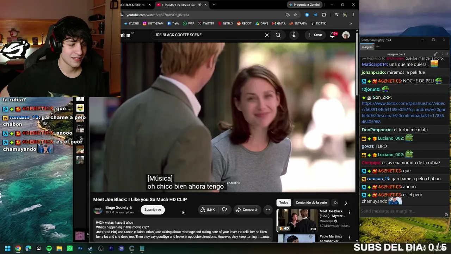This screenshot has width=451, height=254.
Task: Launch Premiere Pro from the taskbar
Action: click(x=111, y=248)
